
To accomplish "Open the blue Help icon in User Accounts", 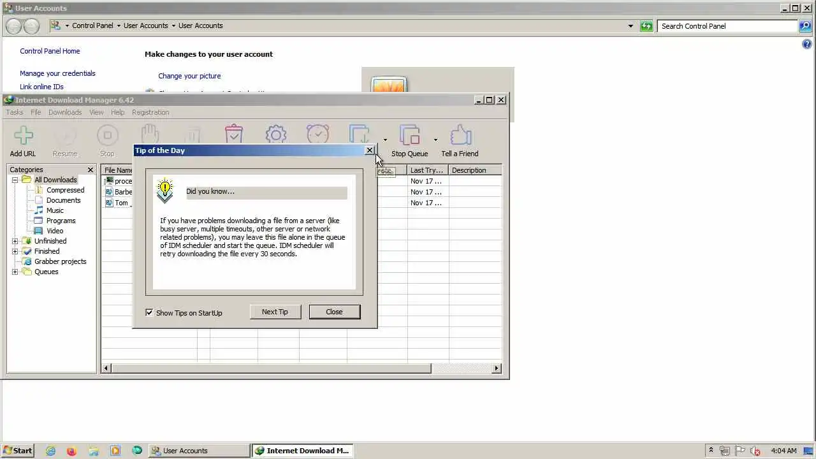I will (x=807, y=44).
